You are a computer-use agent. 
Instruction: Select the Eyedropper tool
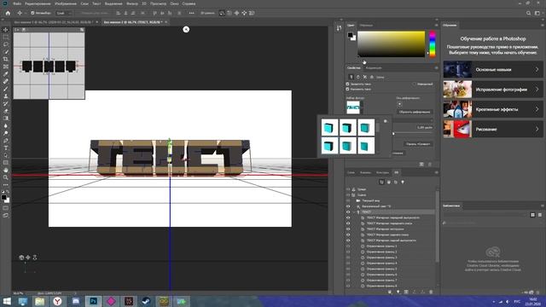(6, 74)
